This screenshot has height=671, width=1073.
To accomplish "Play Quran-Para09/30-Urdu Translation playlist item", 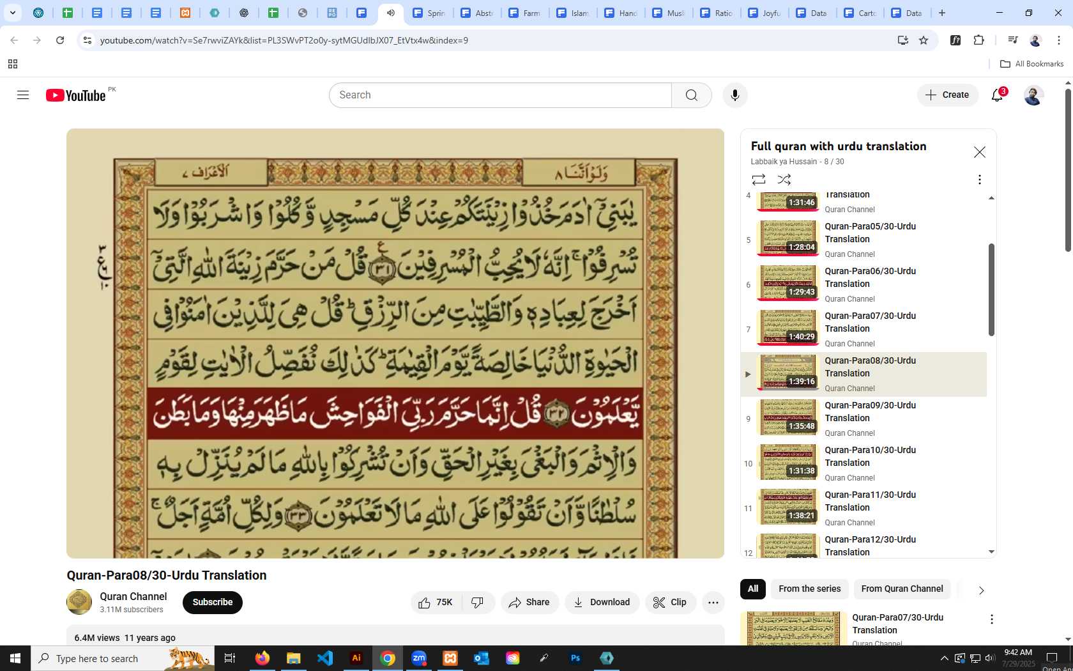I will coord(864,419).
